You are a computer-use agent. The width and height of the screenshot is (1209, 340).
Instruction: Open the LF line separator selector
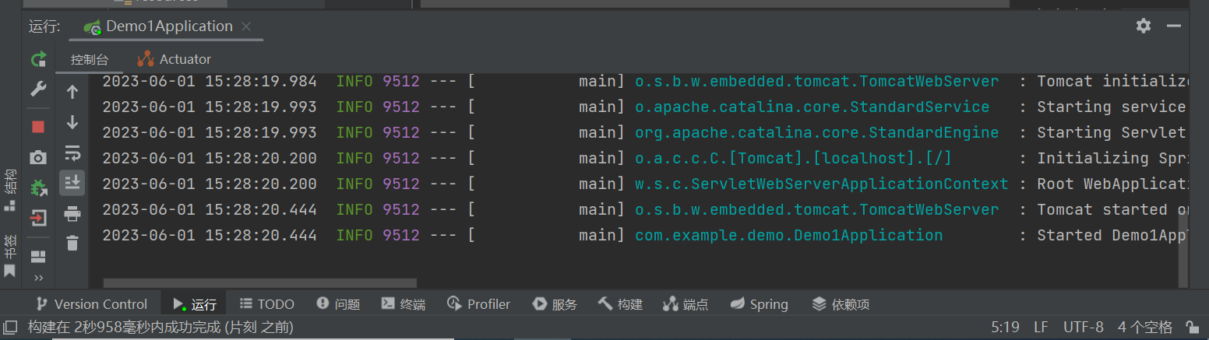1041,328
